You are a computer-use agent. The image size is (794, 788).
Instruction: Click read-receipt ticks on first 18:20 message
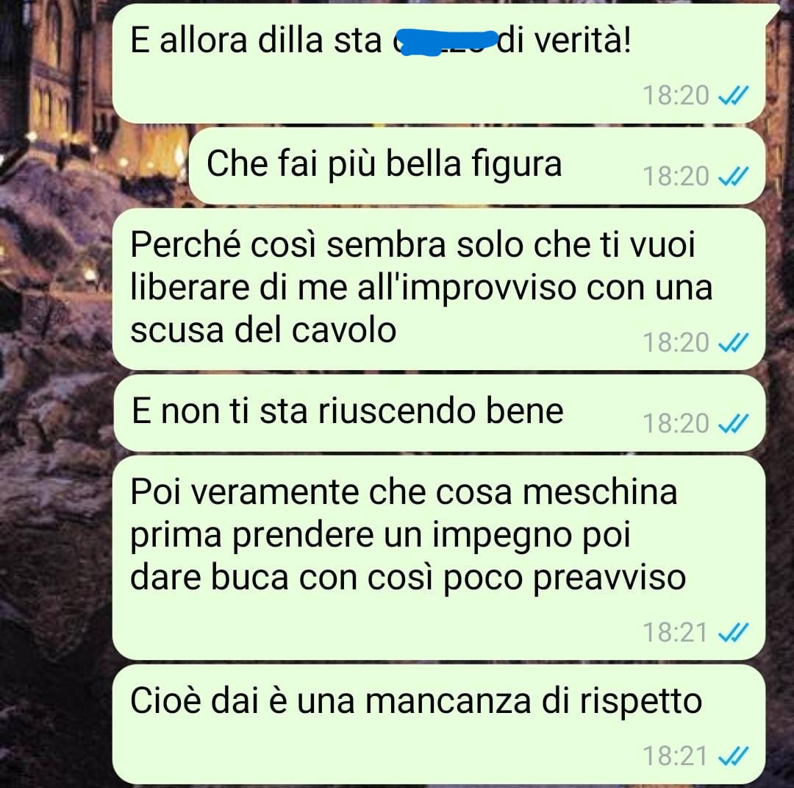click(733, 95)
